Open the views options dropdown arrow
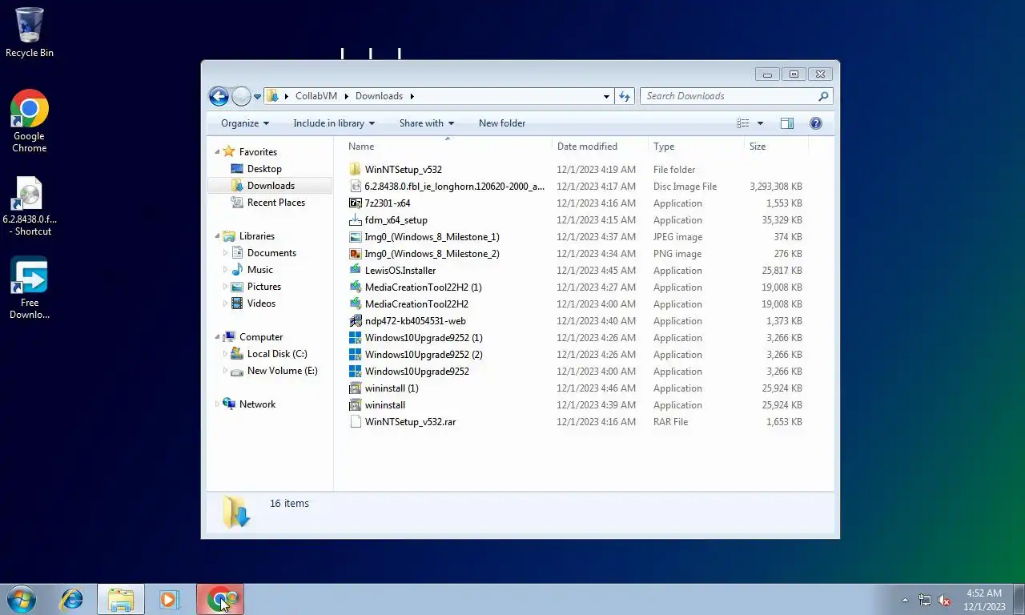The width and height of the screenshot is (1025, 615). 760,123
